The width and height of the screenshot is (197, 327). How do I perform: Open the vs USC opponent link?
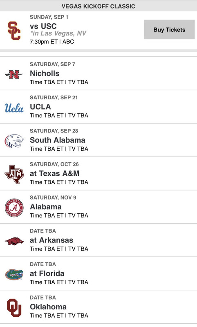coord(43,26)
